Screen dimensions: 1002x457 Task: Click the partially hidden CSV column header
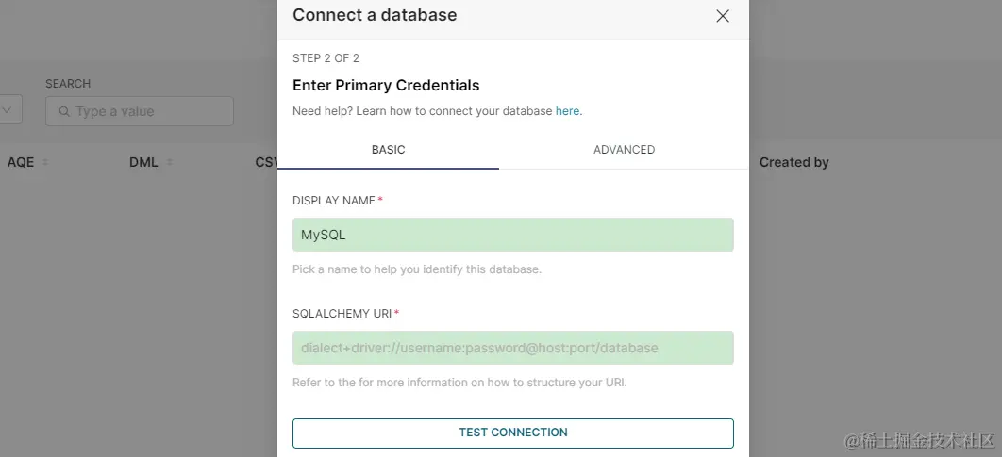(x=265, y=162)
